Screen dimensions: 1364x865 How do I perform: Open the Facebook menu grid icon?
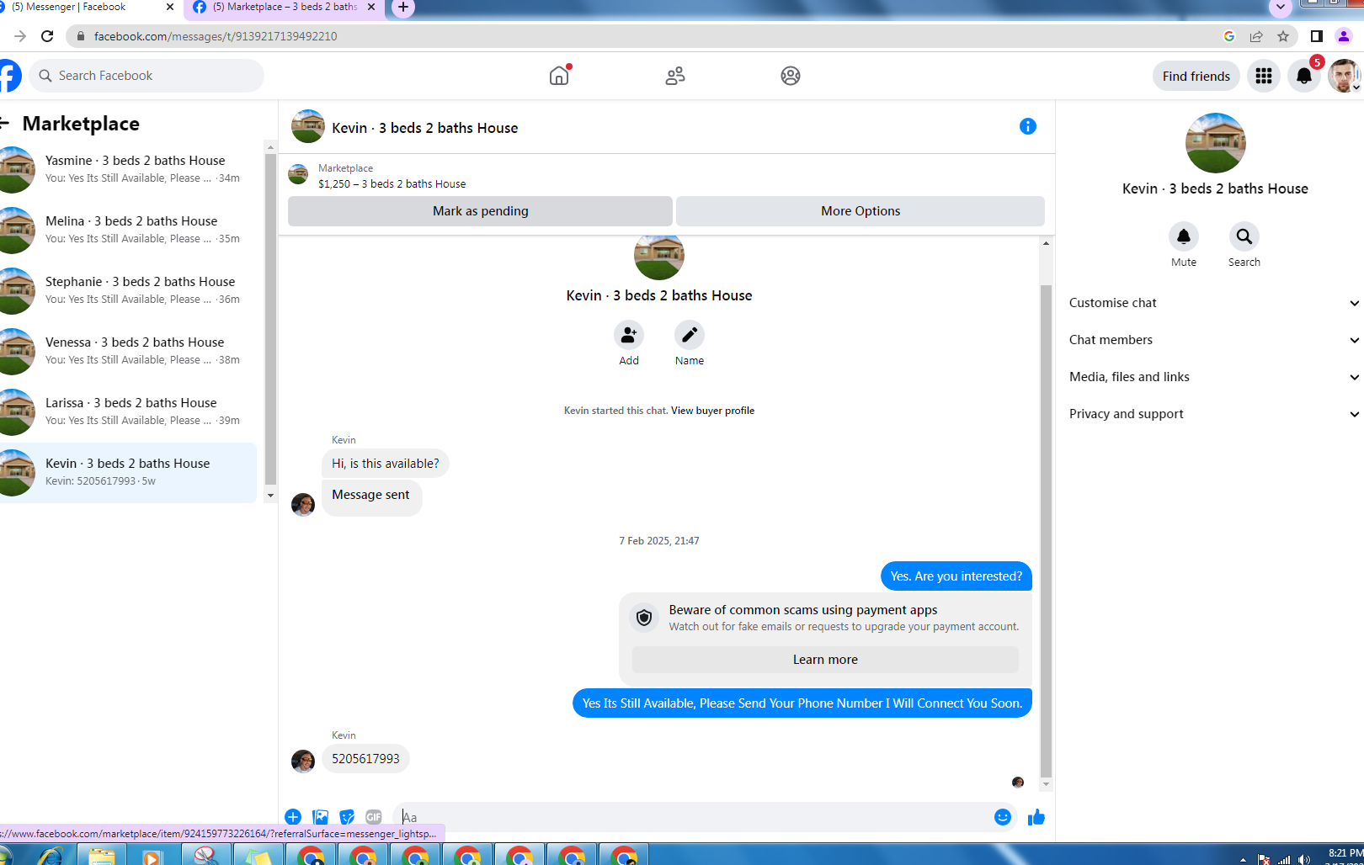click(x=1264, y=76)
